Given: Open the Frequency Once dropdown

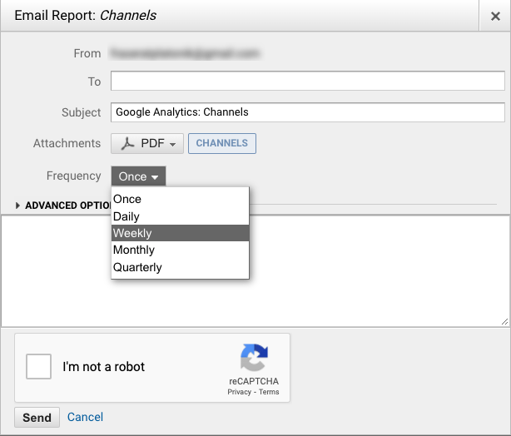Looking at the screenshot, I should (138, 176).
